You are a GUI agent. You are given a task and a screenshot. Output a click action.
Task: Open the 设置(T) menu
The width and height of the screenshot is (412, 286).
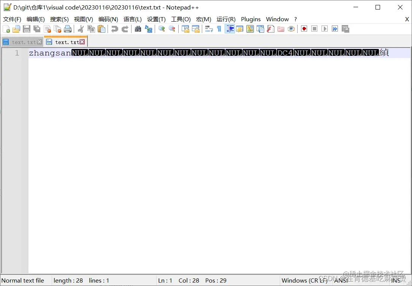coord(156,19)
